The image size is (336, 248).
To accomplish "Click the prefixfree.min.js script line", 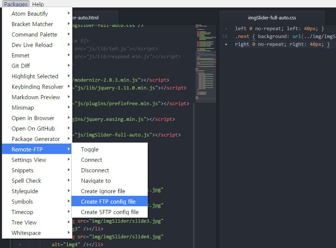I will [x=131, y=104].
